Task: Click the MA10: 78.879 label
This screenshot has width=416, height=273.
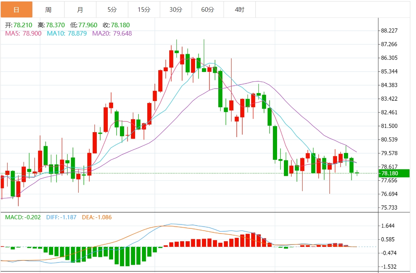Action: tap(67, 33)
